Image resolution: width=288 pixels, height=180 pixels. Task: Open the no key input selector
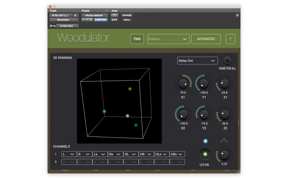[67, 26]
